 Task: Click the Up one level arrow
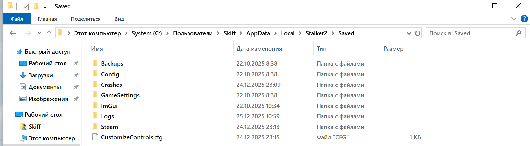click(x=49, y=33)
